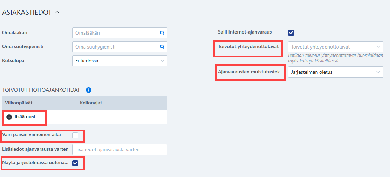The height and width of the screenshot is (177, 390).
Task: Click the dropdown arrow of Toivotut yhteydenottotavat
Action: (x=378, y=47)
